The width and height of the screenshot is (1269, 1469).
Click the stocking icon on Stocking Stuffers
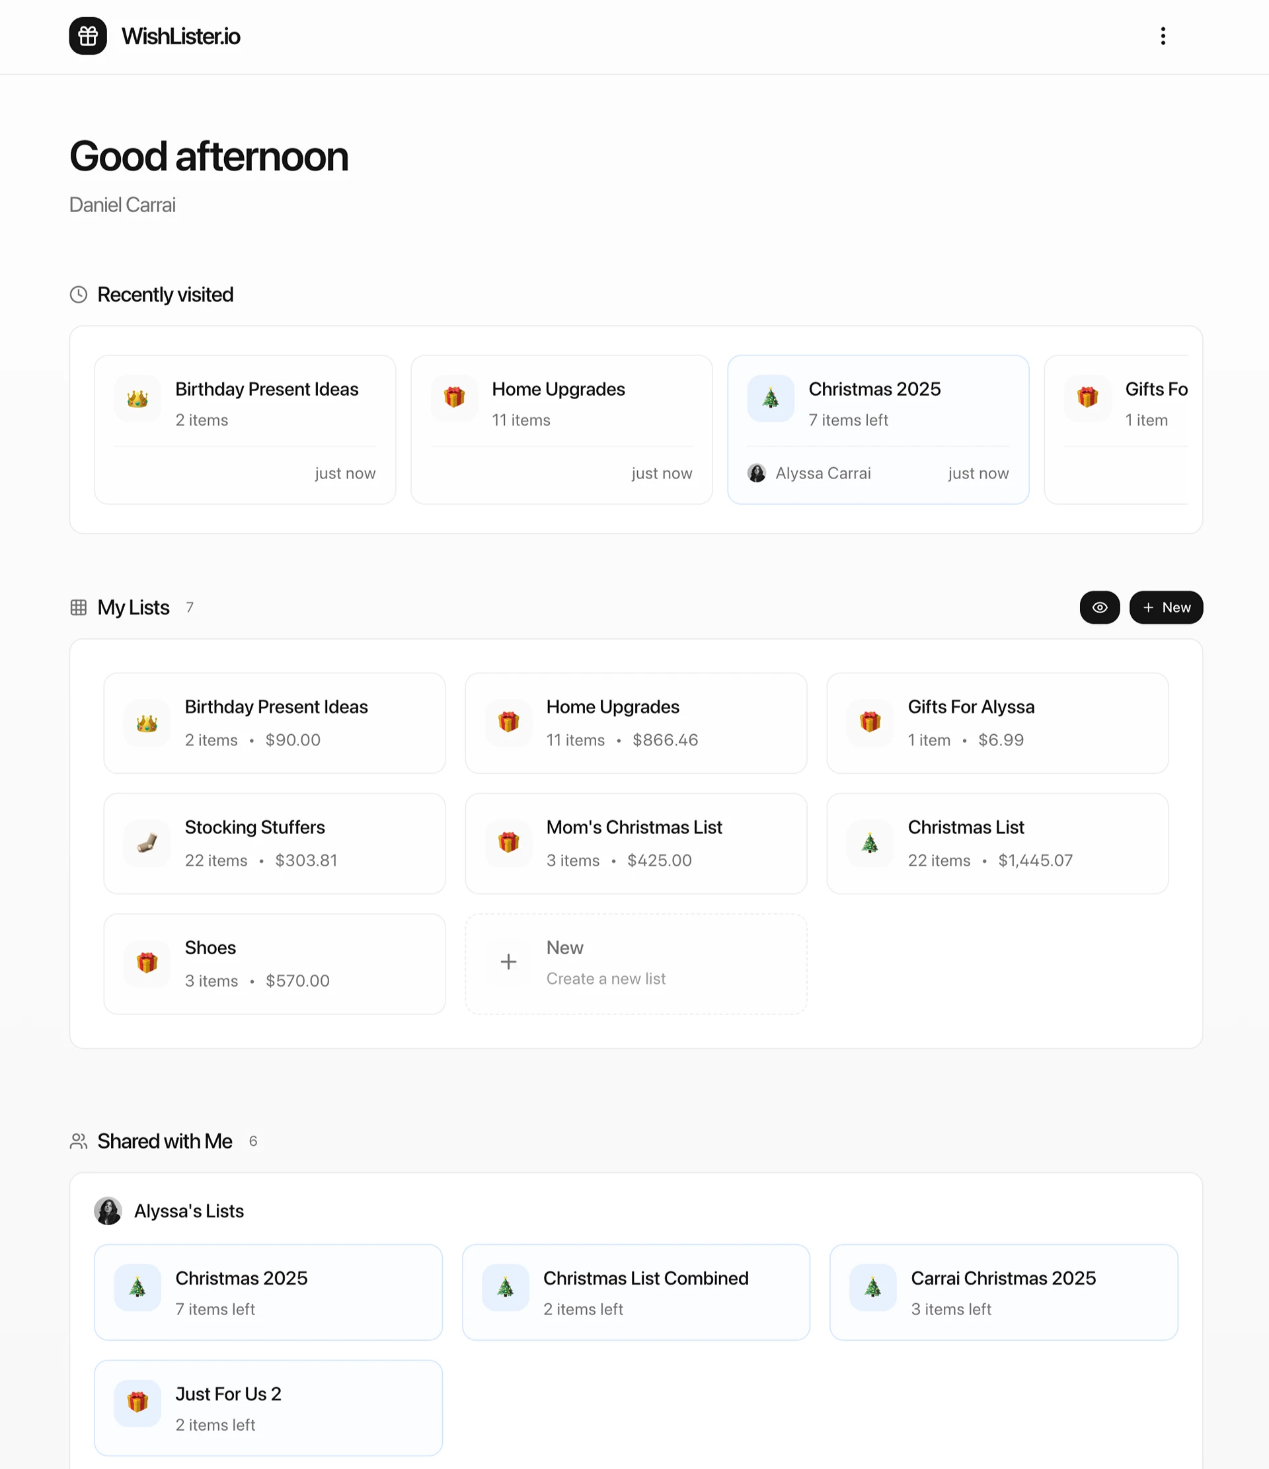(146, 843)
